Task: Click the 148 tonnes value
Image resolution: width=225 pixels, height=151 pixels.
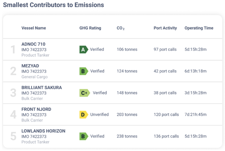Action: click(x=127, y=93)
